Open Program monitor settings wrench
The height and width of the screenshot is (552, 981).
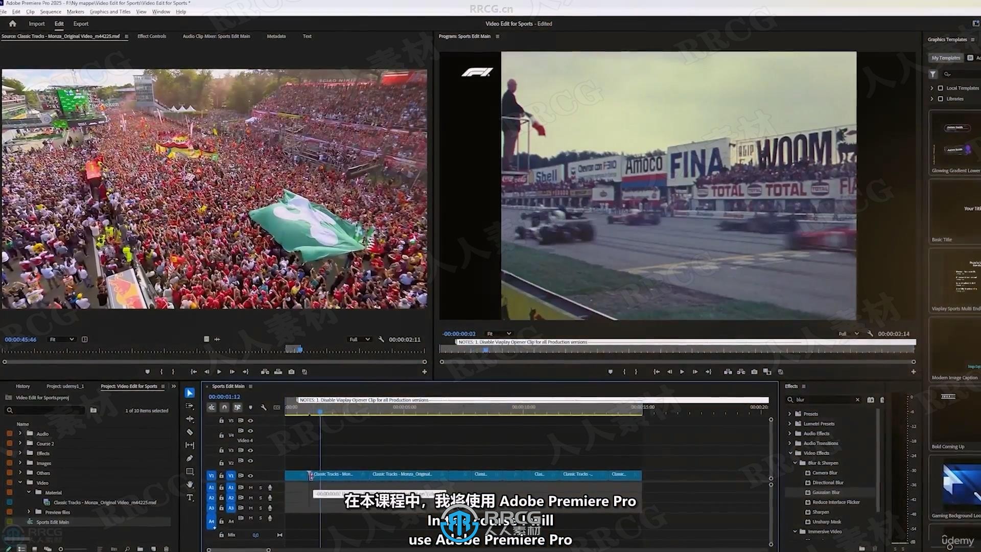pyautogui.click(x=870, y=334)
